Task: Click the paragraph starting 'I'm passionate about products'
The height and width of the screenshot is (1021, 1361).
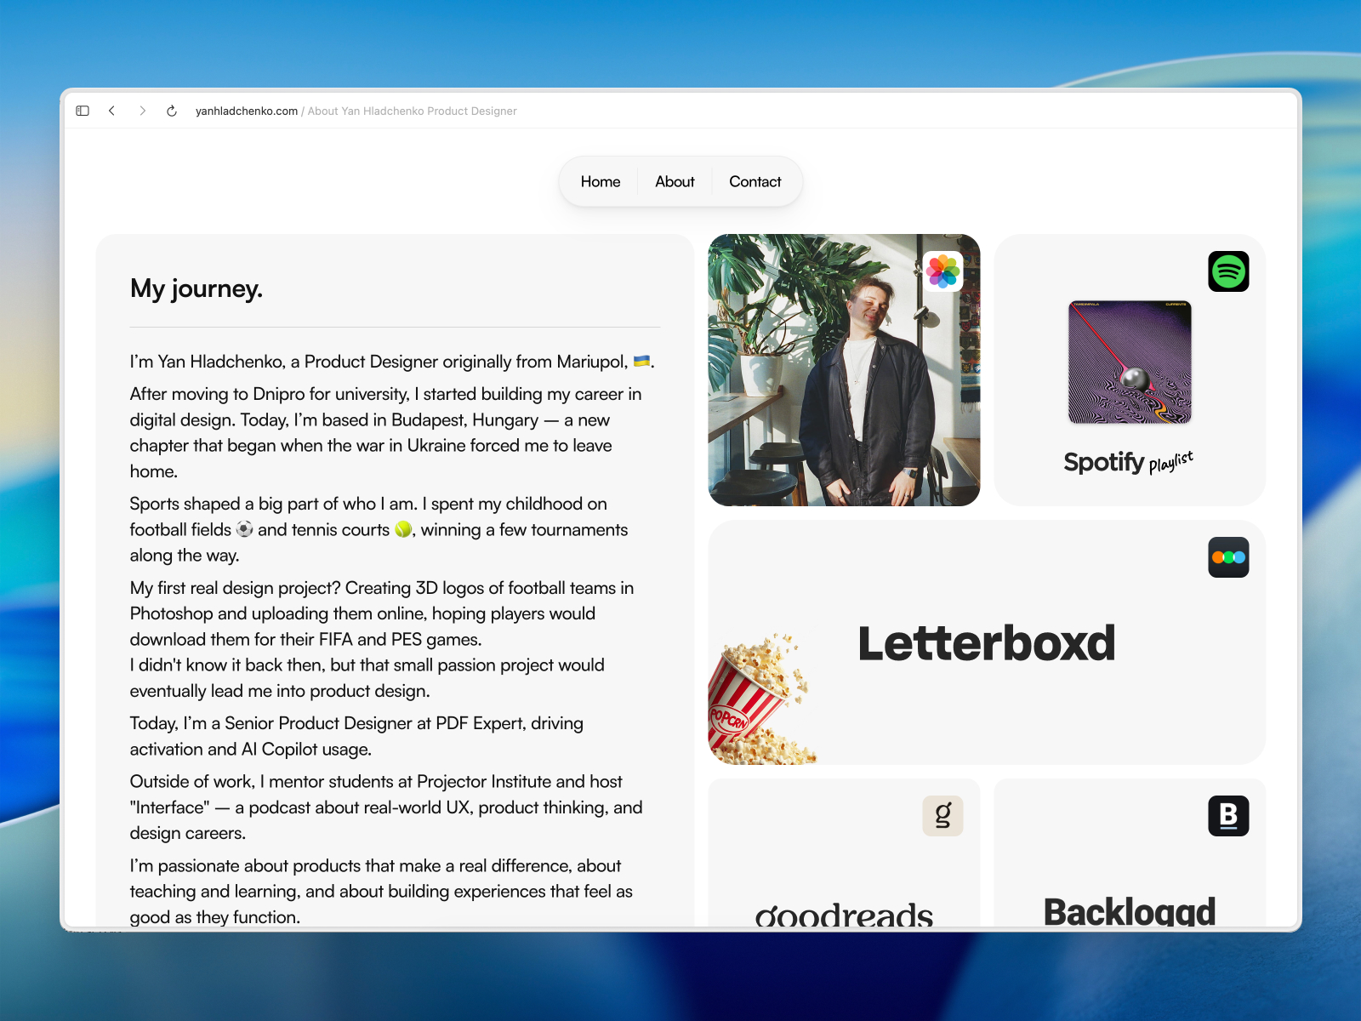Action: pos(381,891)
